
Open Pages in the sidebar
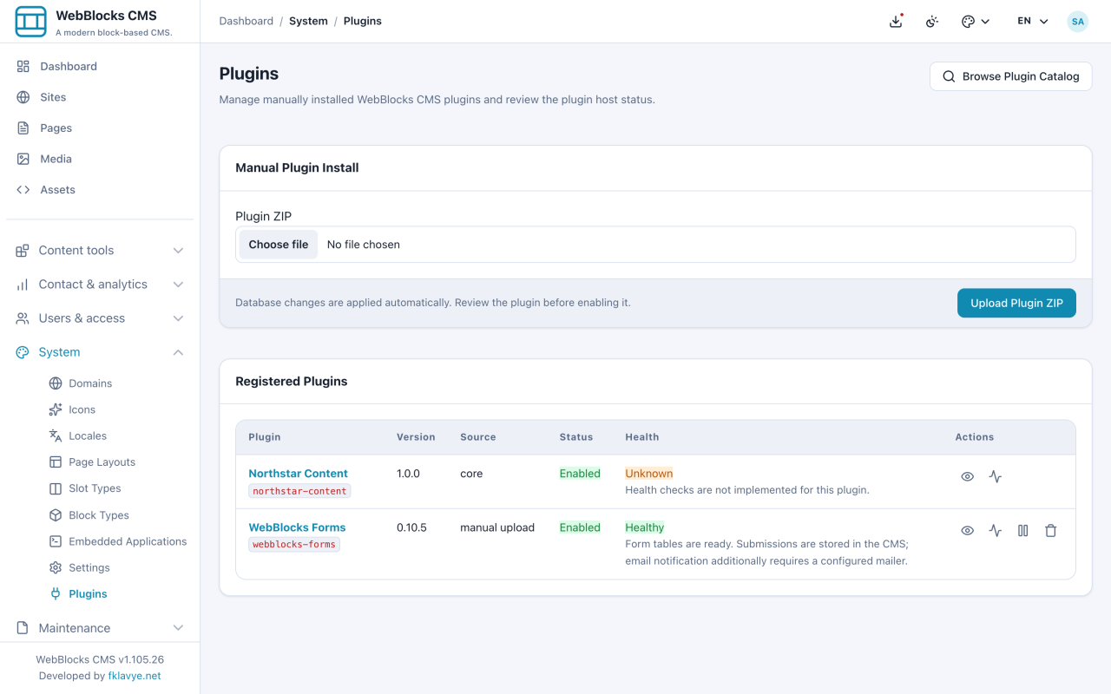pos(100,128)
